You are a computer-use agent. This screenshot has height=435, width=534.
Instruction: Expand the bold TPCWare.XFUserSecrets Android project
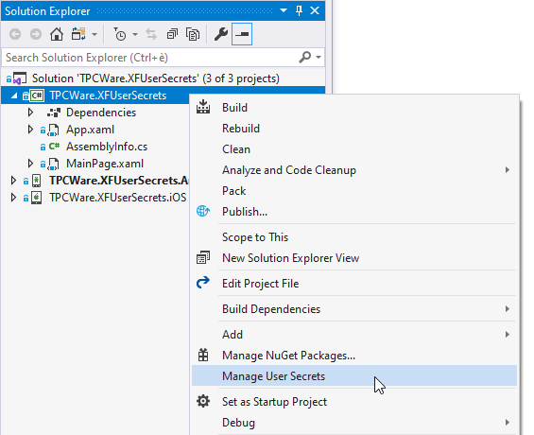(13, 181)
